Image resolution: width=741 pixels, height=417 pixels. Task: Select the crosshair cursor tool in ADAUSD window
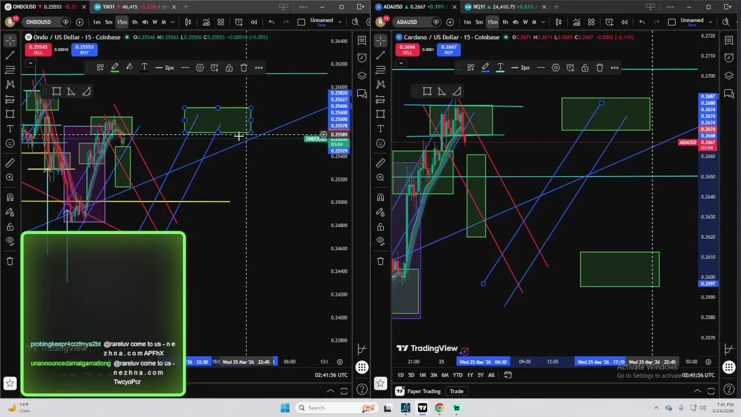380,40
